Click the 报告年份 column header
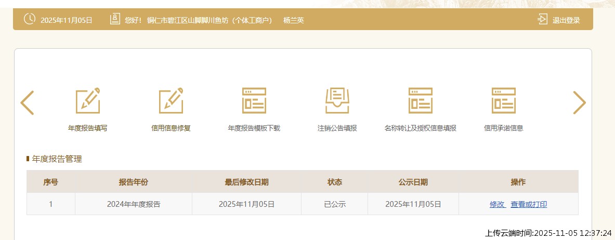Viewport: 615px width, 240px height. pyautogui.click(x=134, y=182)
